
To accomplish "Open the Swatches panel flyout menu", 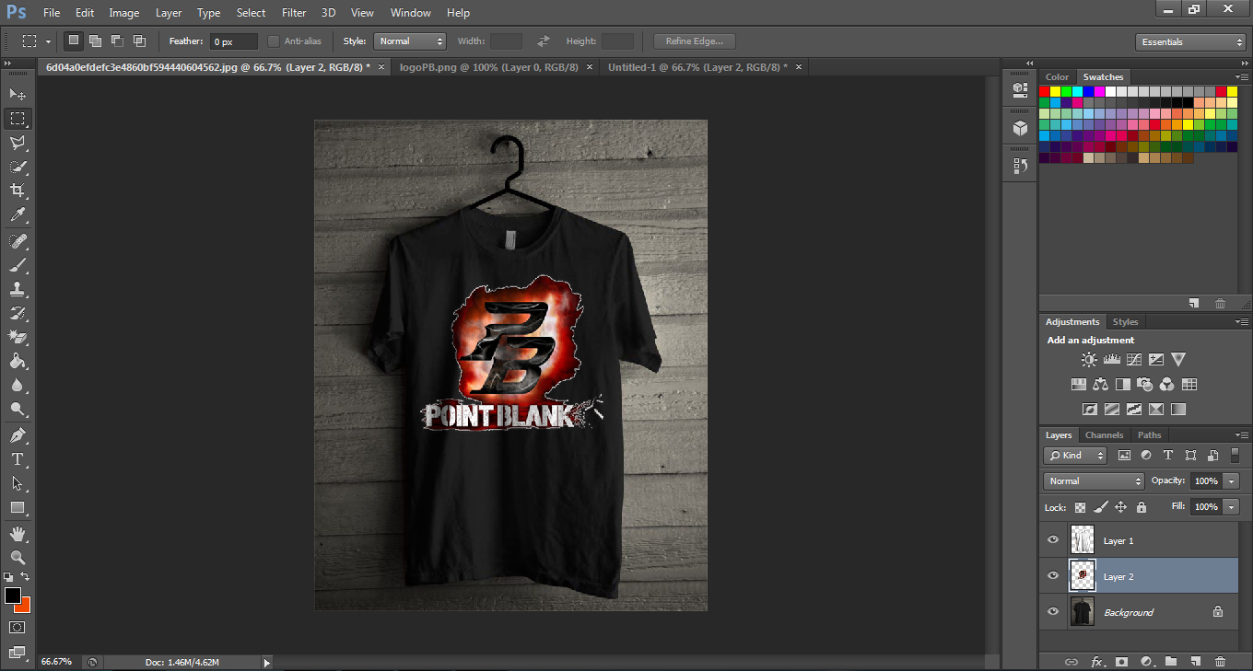I will 1240,77.
